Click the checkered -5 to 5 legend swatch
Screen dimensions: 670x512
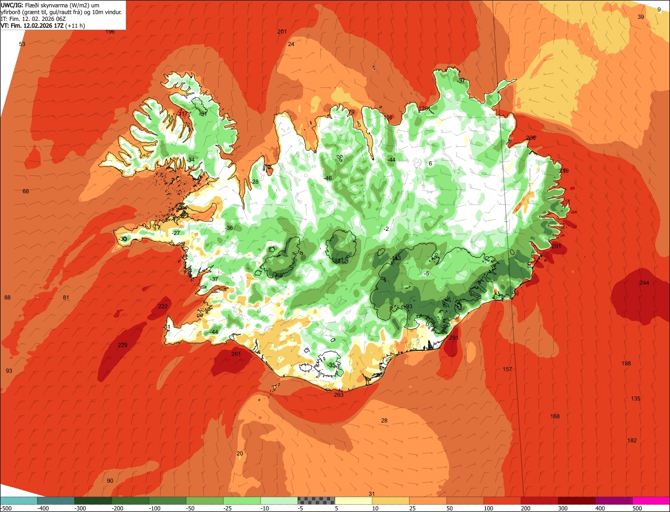point(316,500)
